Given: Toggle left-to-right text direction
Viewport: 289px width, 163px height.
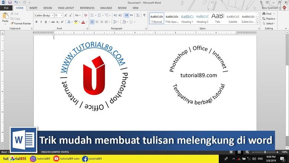Looking at the screenshot, I should coord(126,15).
